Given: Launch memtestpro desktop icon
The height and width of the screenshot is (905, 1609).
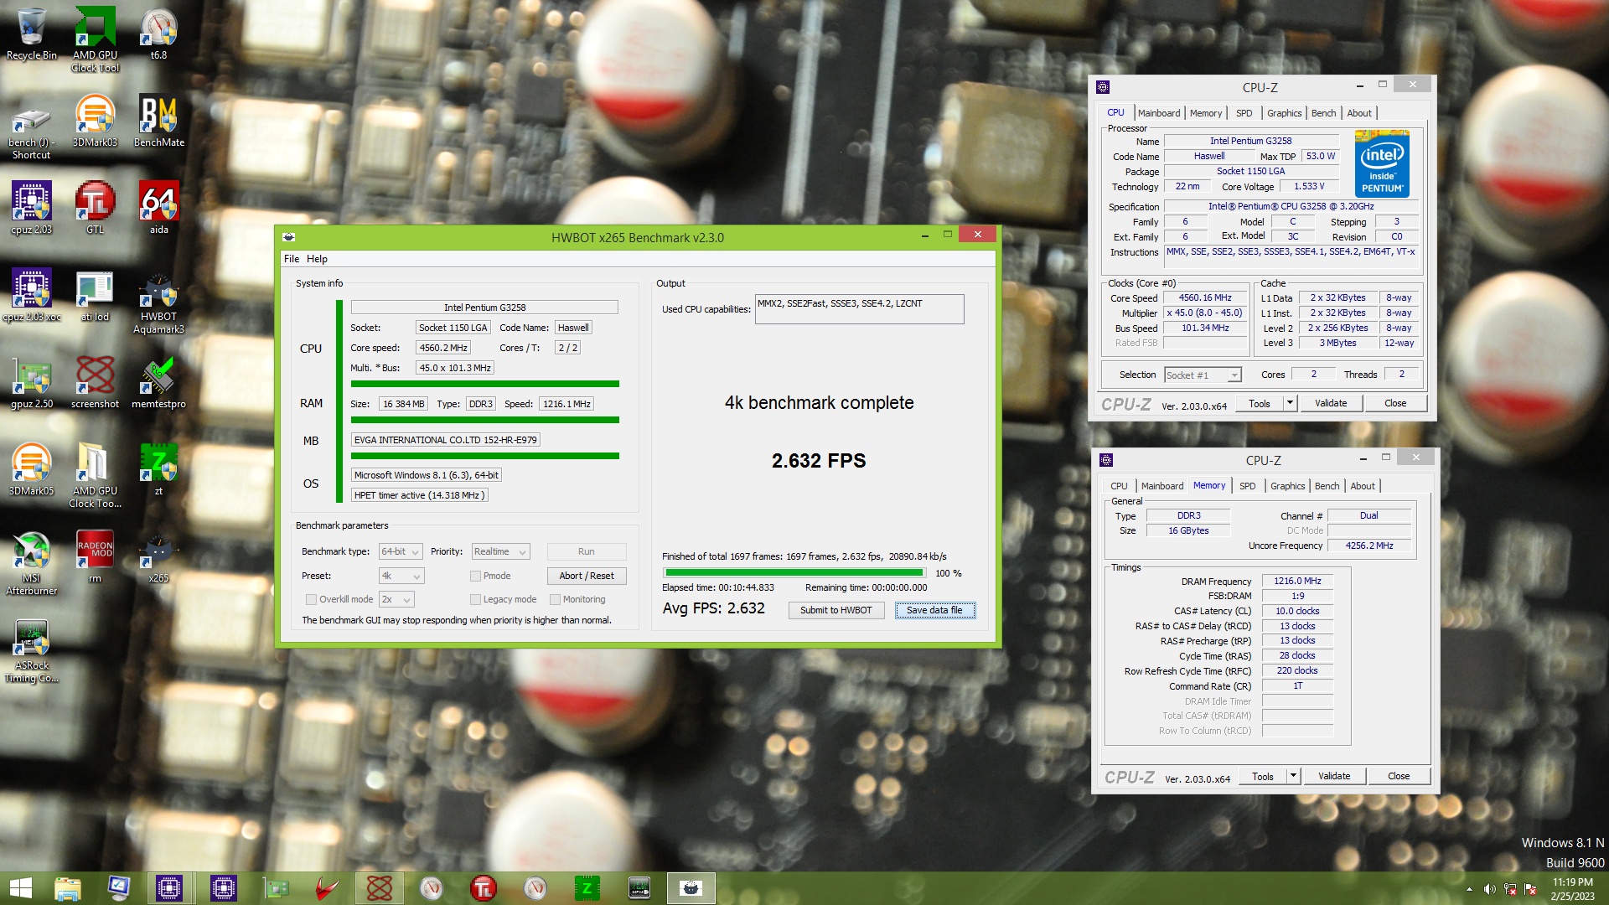Looking at the screenshot, I should tap(158, 382).
